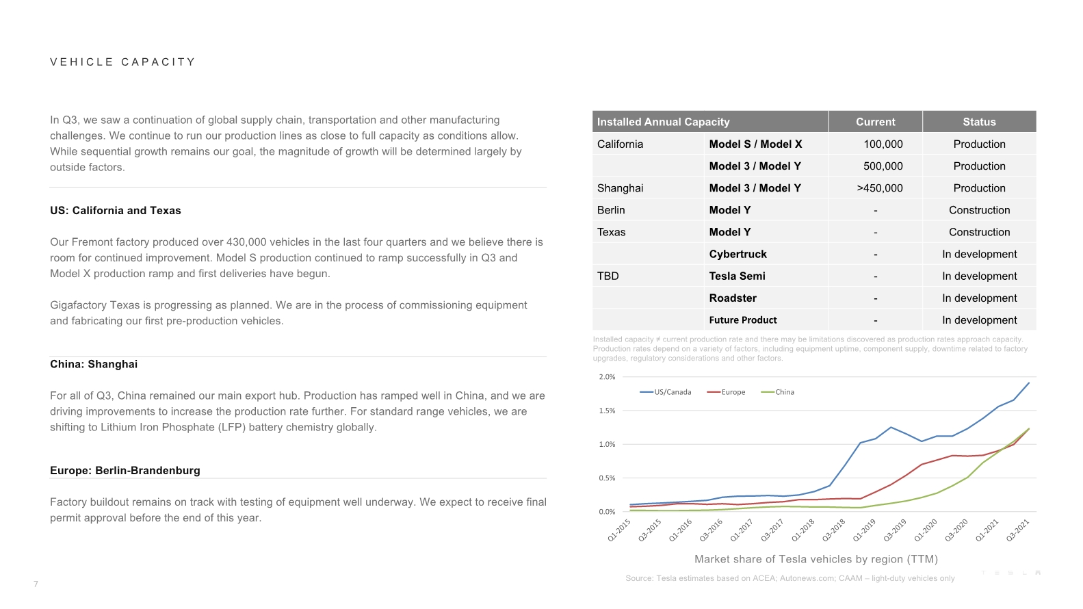Click the Tesla logo at bottom right

coord(1010,573)
